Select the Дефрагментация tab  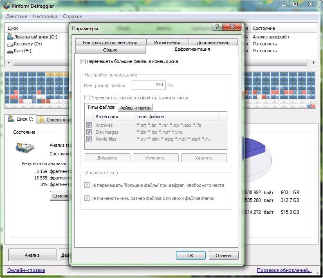point(192,49)
